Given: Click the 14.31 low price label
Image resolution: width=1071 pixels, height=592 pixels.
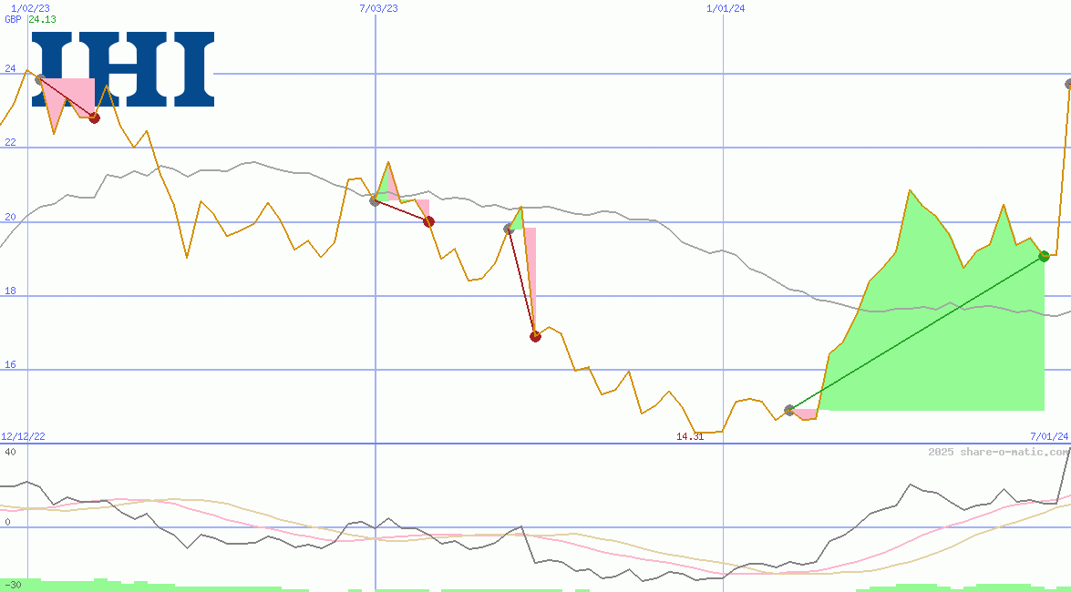Looking at the screenshot, I should [690, 436].
